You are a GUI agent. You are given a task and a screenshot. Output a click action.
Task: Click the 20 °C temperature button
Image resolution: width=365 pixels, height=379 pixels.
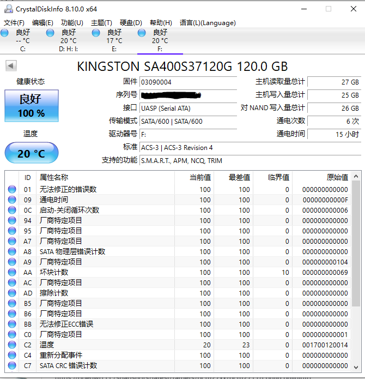pyautogui.click(x=32, y=153)
